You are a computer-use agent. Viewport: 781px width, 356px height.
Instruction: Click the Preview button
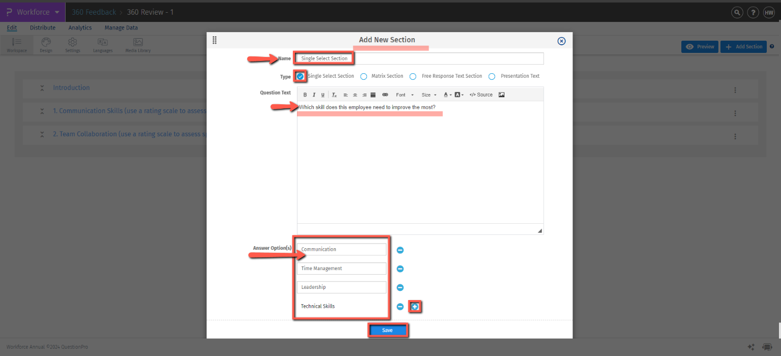(700, 46)
